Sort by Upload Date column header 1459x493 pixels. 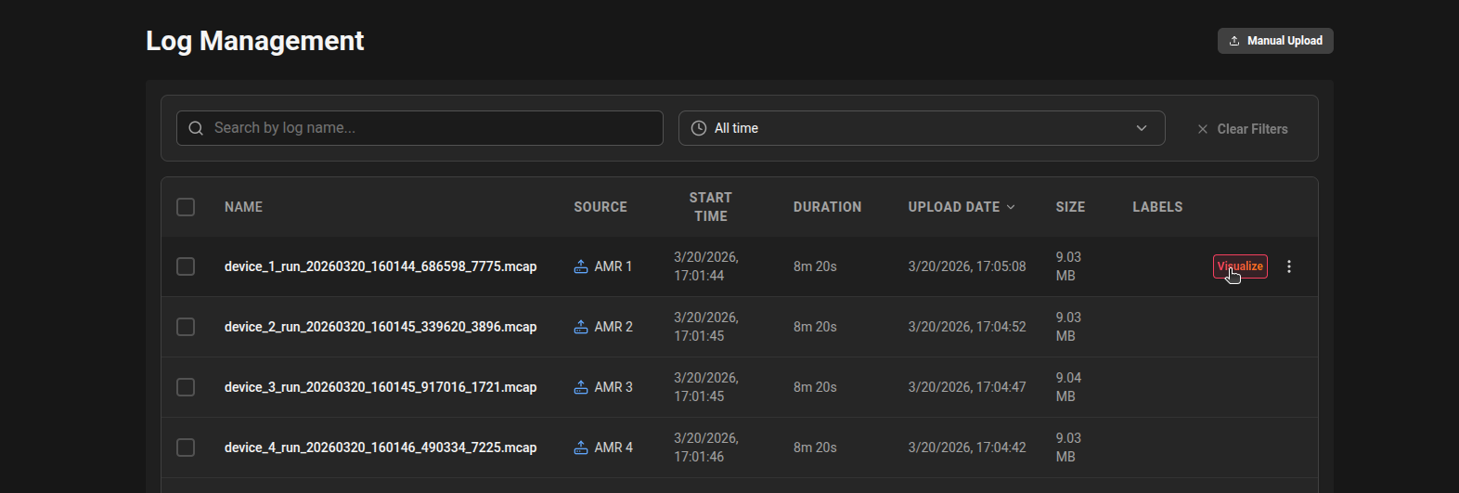(x=962, y=207)
